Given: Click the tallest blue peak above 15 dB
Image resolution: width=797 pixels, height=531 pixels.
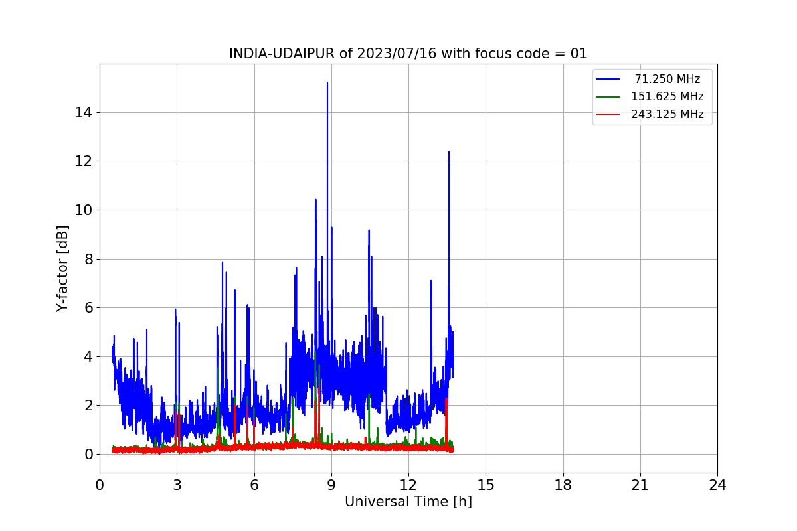Looking at the screenshot, I should pyautogui.click(x=327, y=83).
